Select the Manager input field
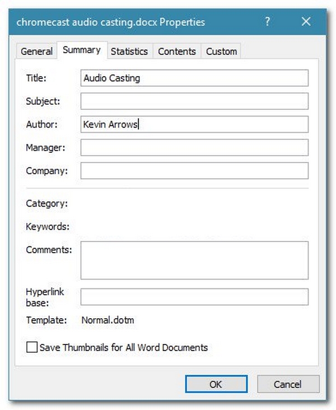 point(194,147)
